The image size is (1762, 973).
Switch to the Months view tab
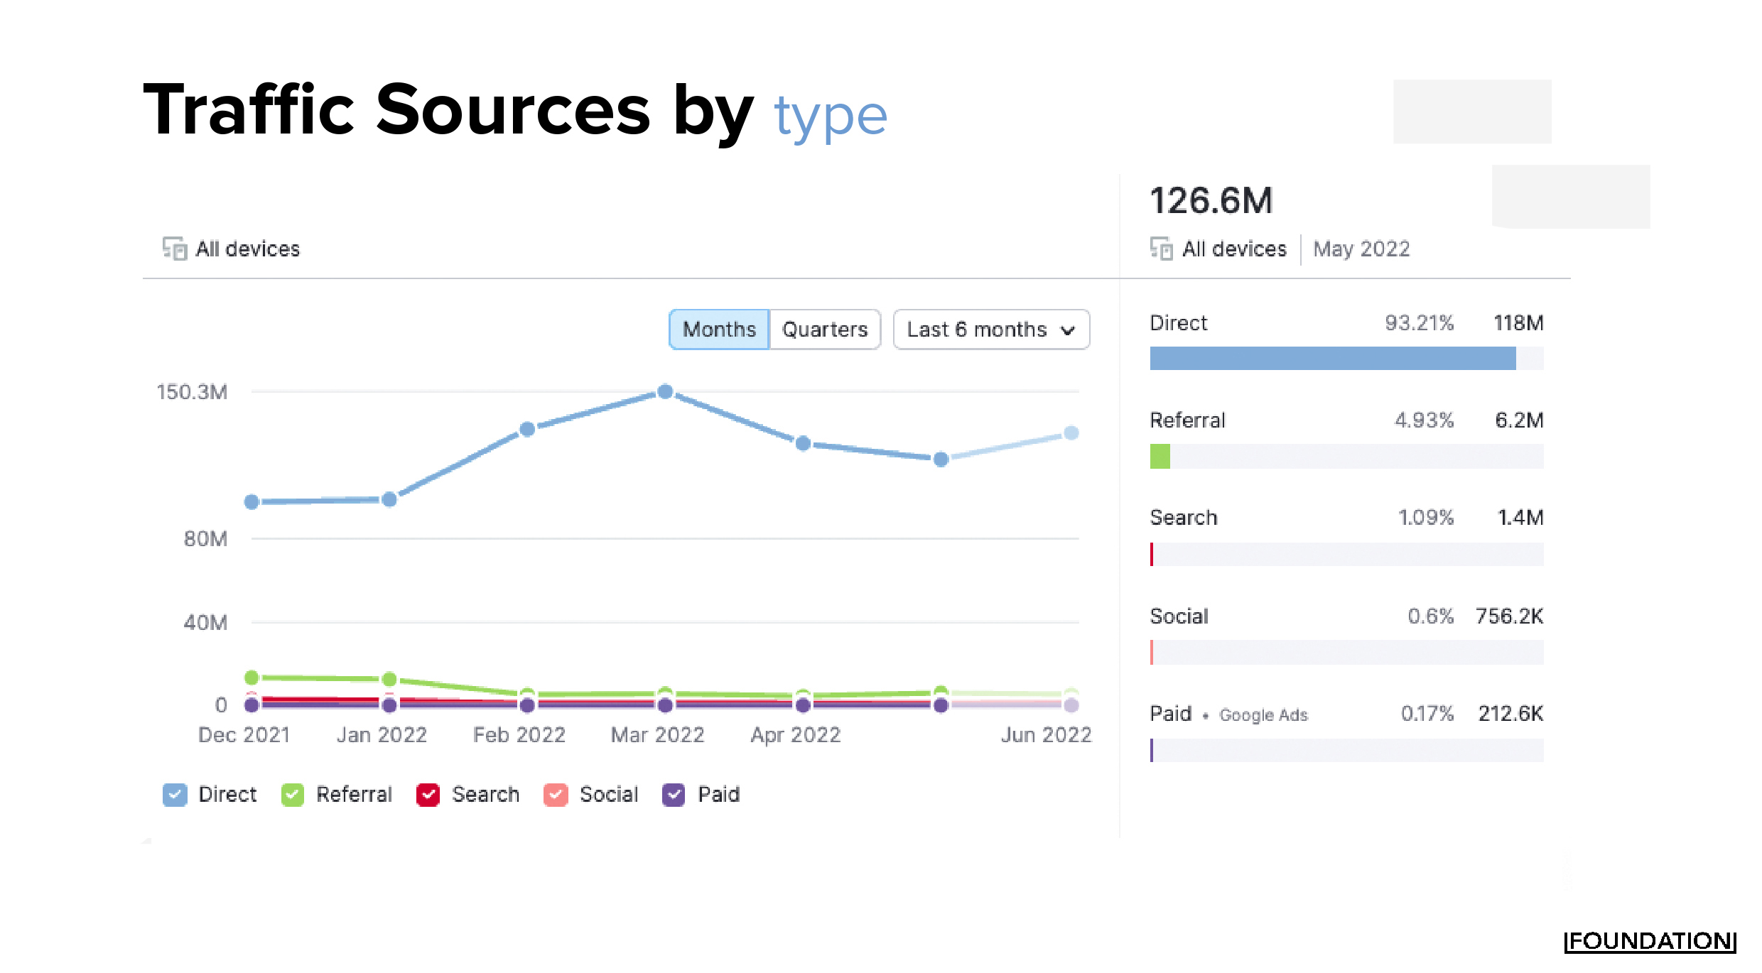pos(719,330)
